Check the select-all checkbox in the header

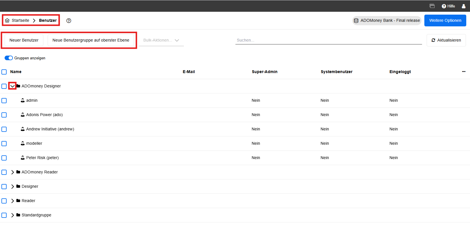tap(4, 72)
